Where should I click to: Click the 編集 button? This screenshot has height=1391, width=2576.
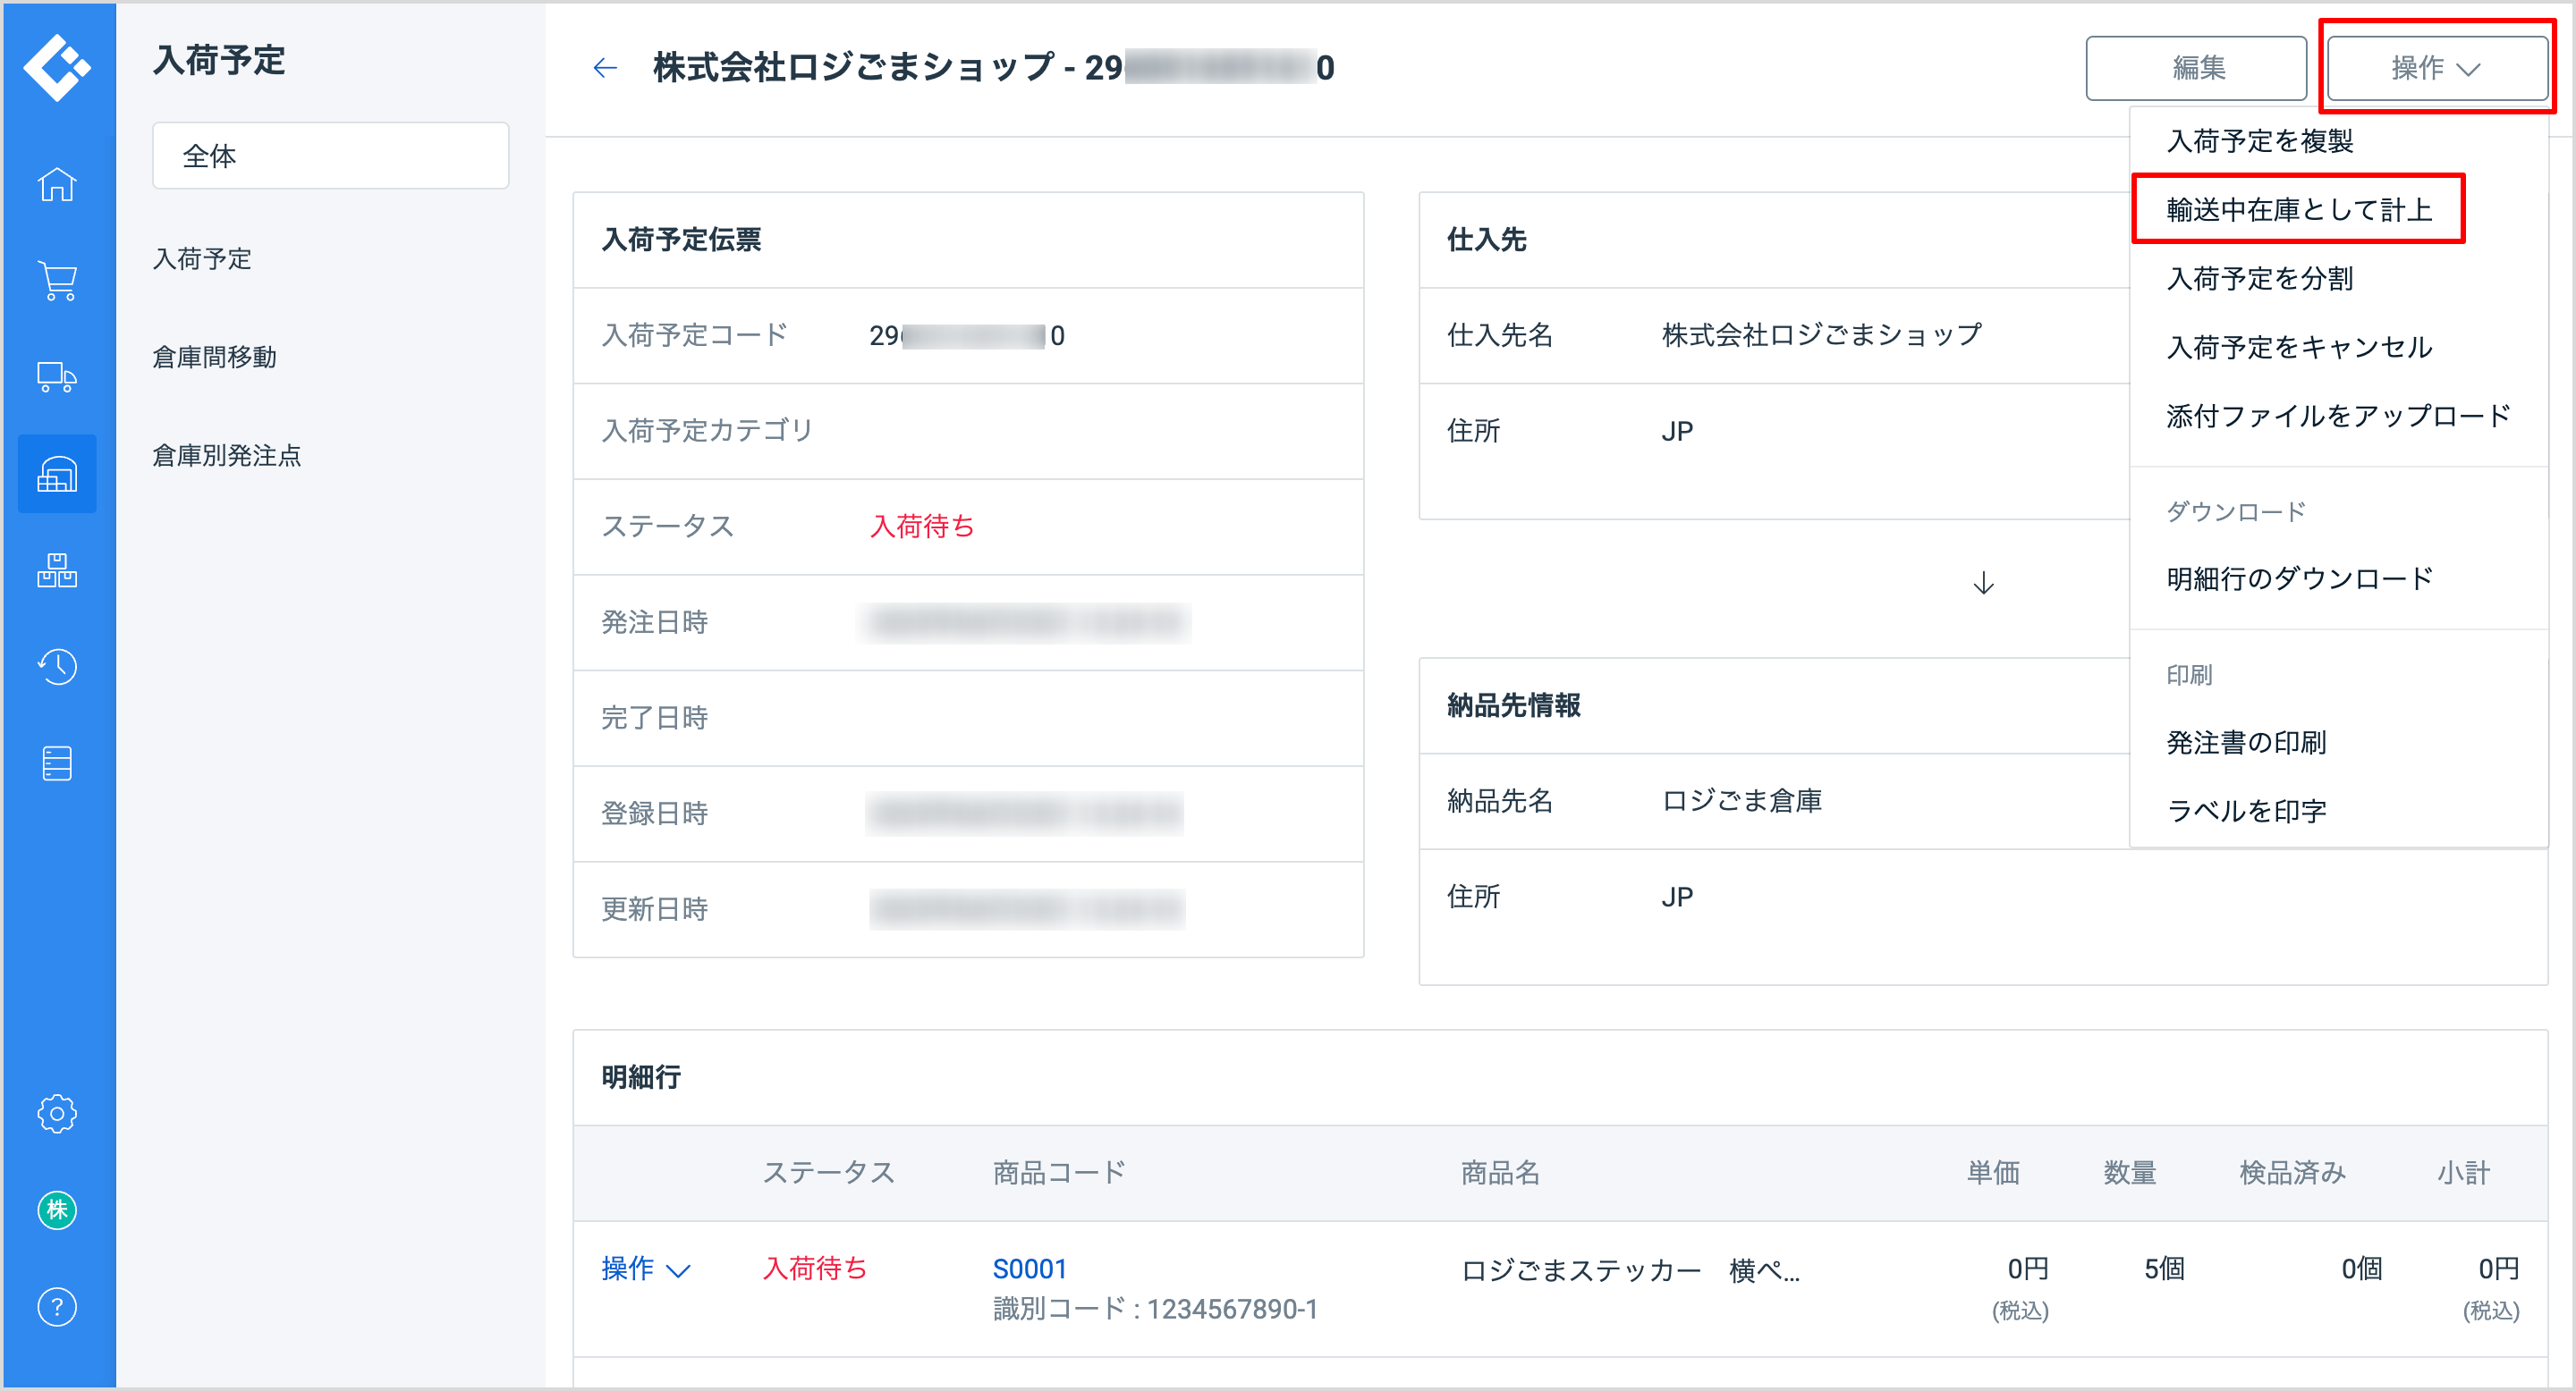pyautogui.click(x=2196, y=68)
